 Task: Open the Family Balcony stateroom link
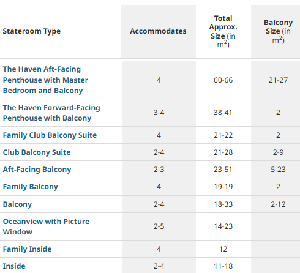click(x=31, y=187)
